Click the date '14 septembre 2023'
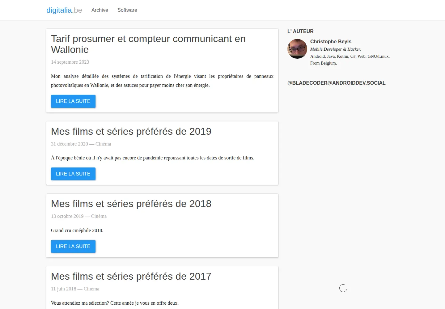Viewport: 445px width, 309px height. [x=70, y=62]
